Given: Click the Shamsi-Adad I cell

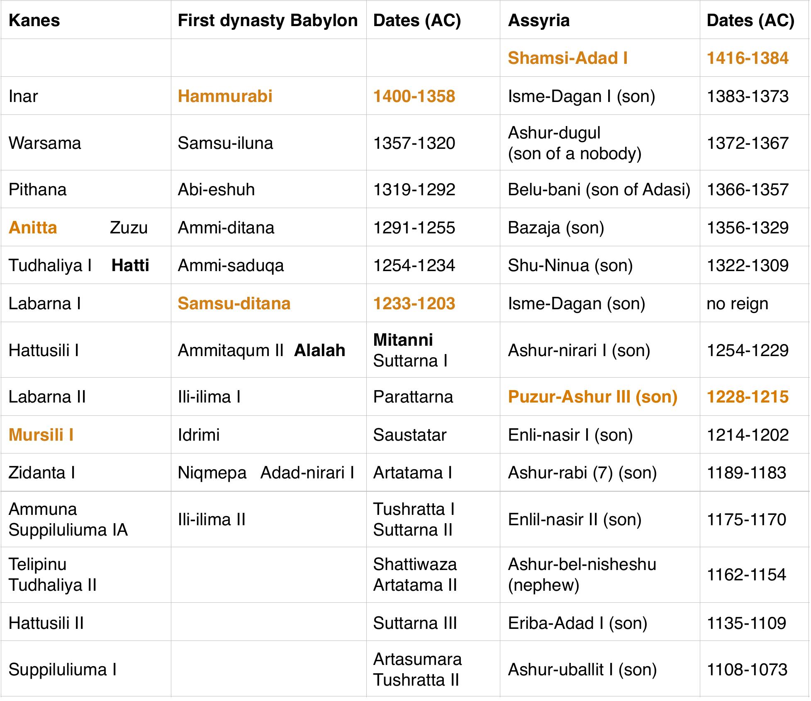Looking at the screenshot, I should (x=569, y=58).
